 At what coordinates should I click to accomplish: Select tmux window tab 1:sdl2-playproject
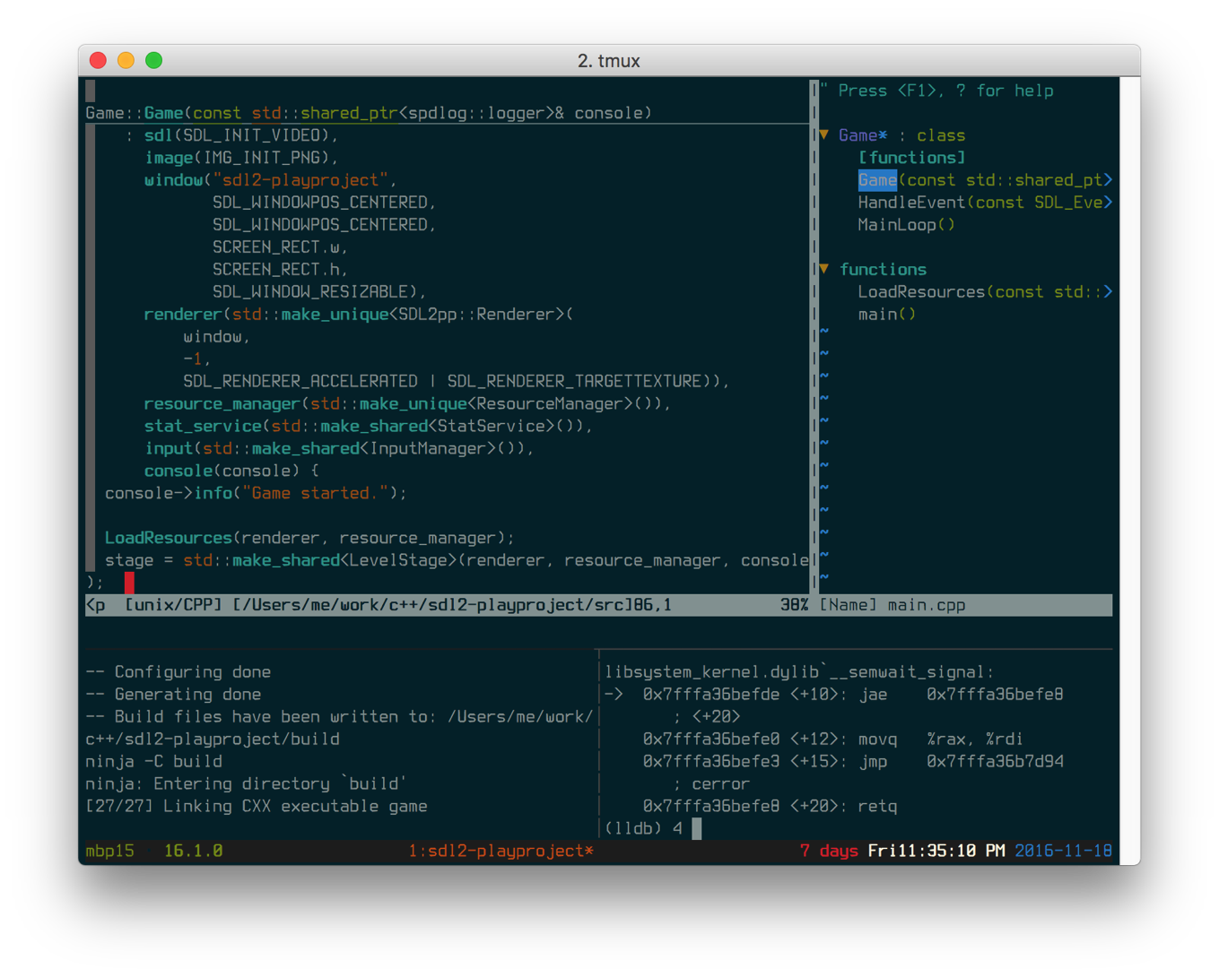[500, 851]
